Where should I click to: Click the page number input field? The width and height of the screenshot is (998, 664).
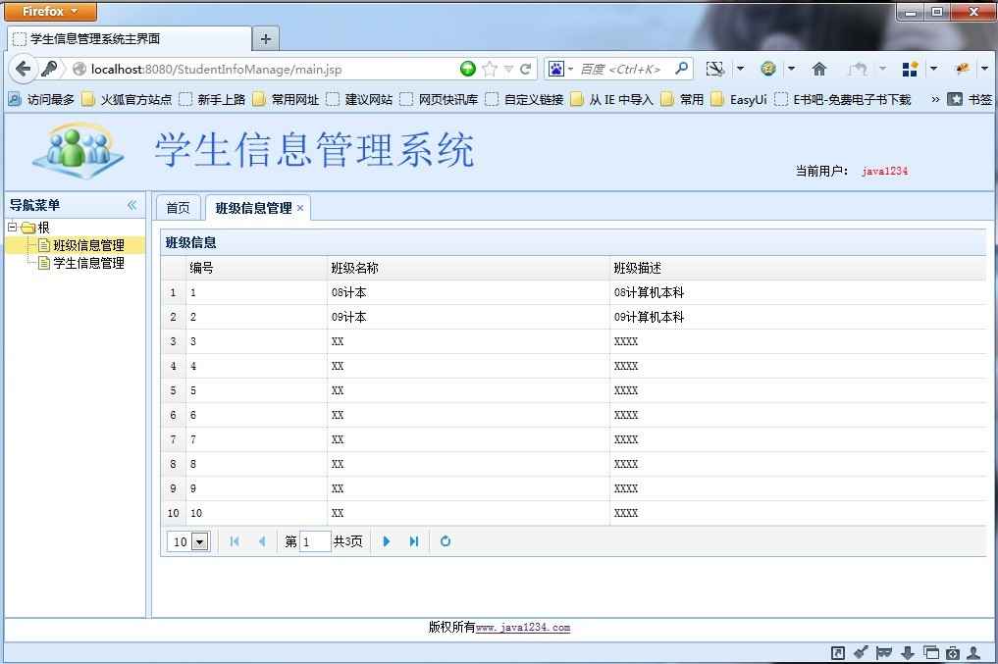[314, 541]
